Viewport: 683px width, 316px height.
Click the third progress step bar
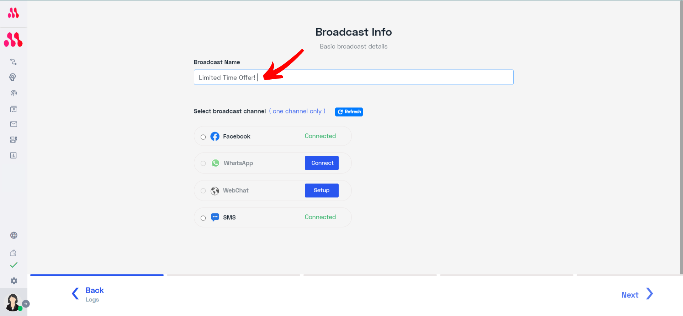point(370,275)
